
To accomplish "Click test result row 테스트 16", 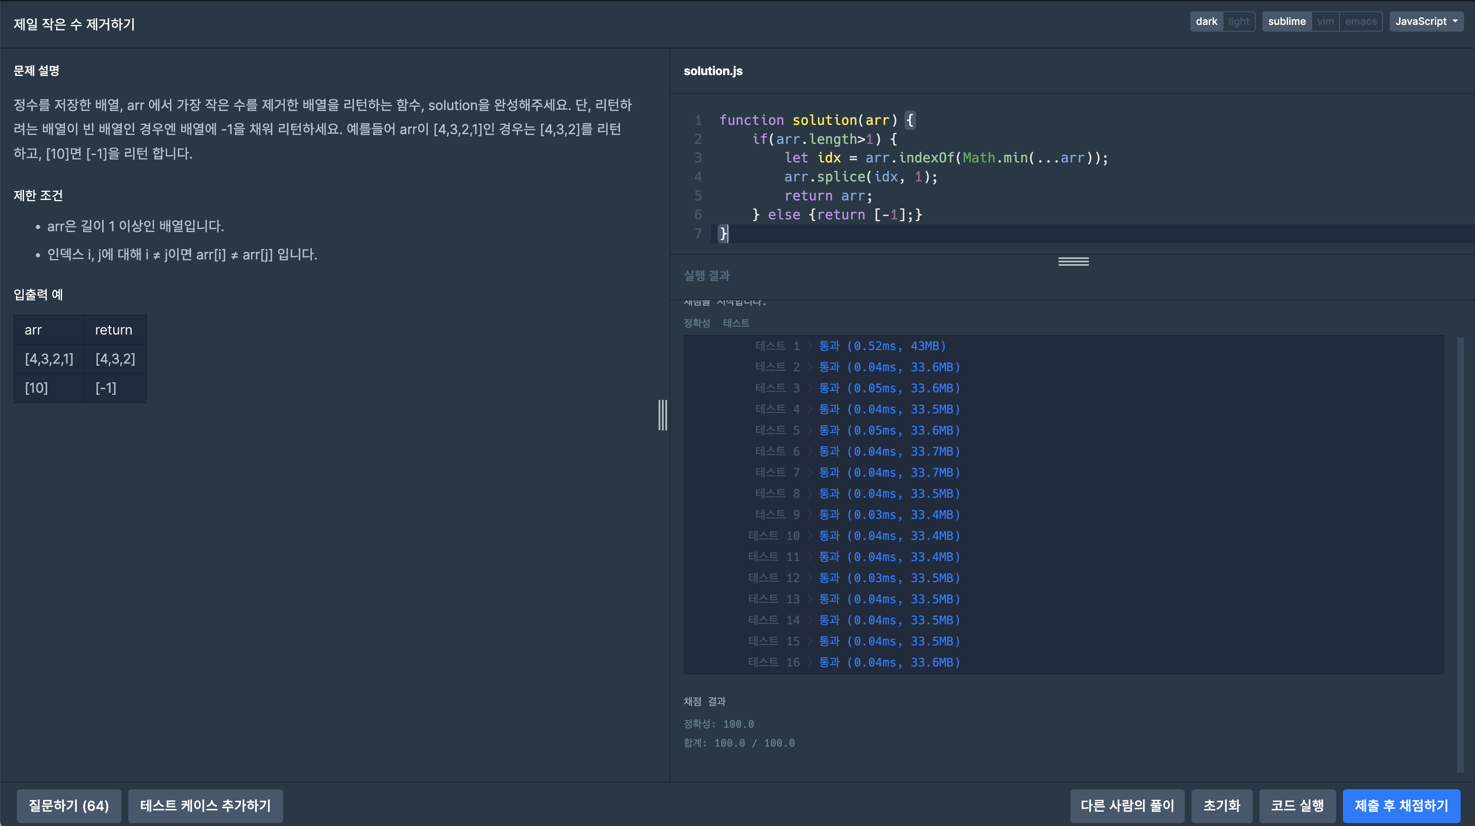I will 854,662.
